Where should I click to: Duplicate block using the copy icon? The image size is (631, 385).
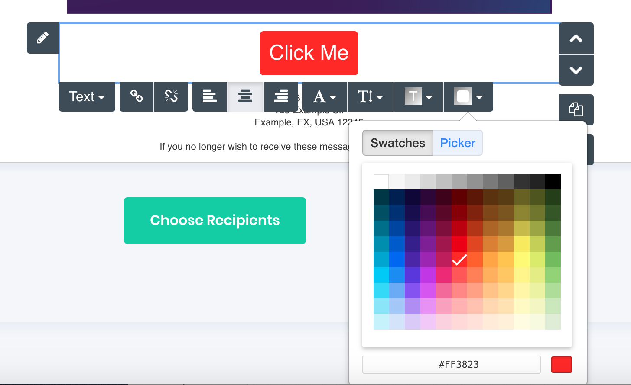pyautogui.click(x=576, y=109)
